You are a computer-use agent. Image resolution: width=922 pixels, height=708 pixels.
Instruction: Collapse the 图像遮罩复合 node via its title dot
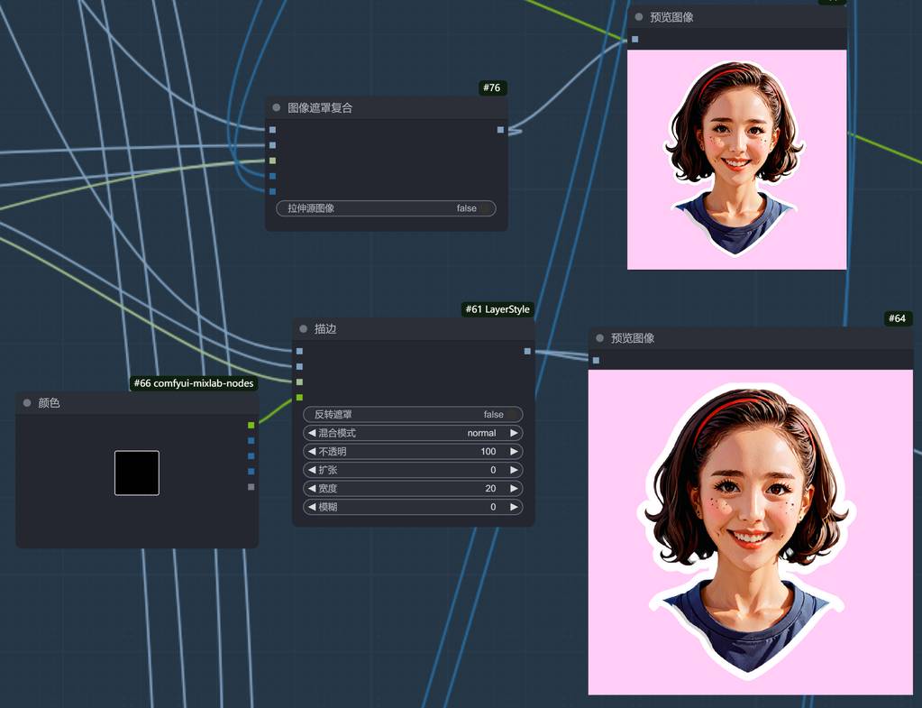pos(277,108)
